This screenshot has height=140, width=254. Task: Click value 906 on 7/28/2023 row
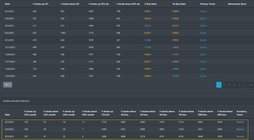tap(35, 54)
